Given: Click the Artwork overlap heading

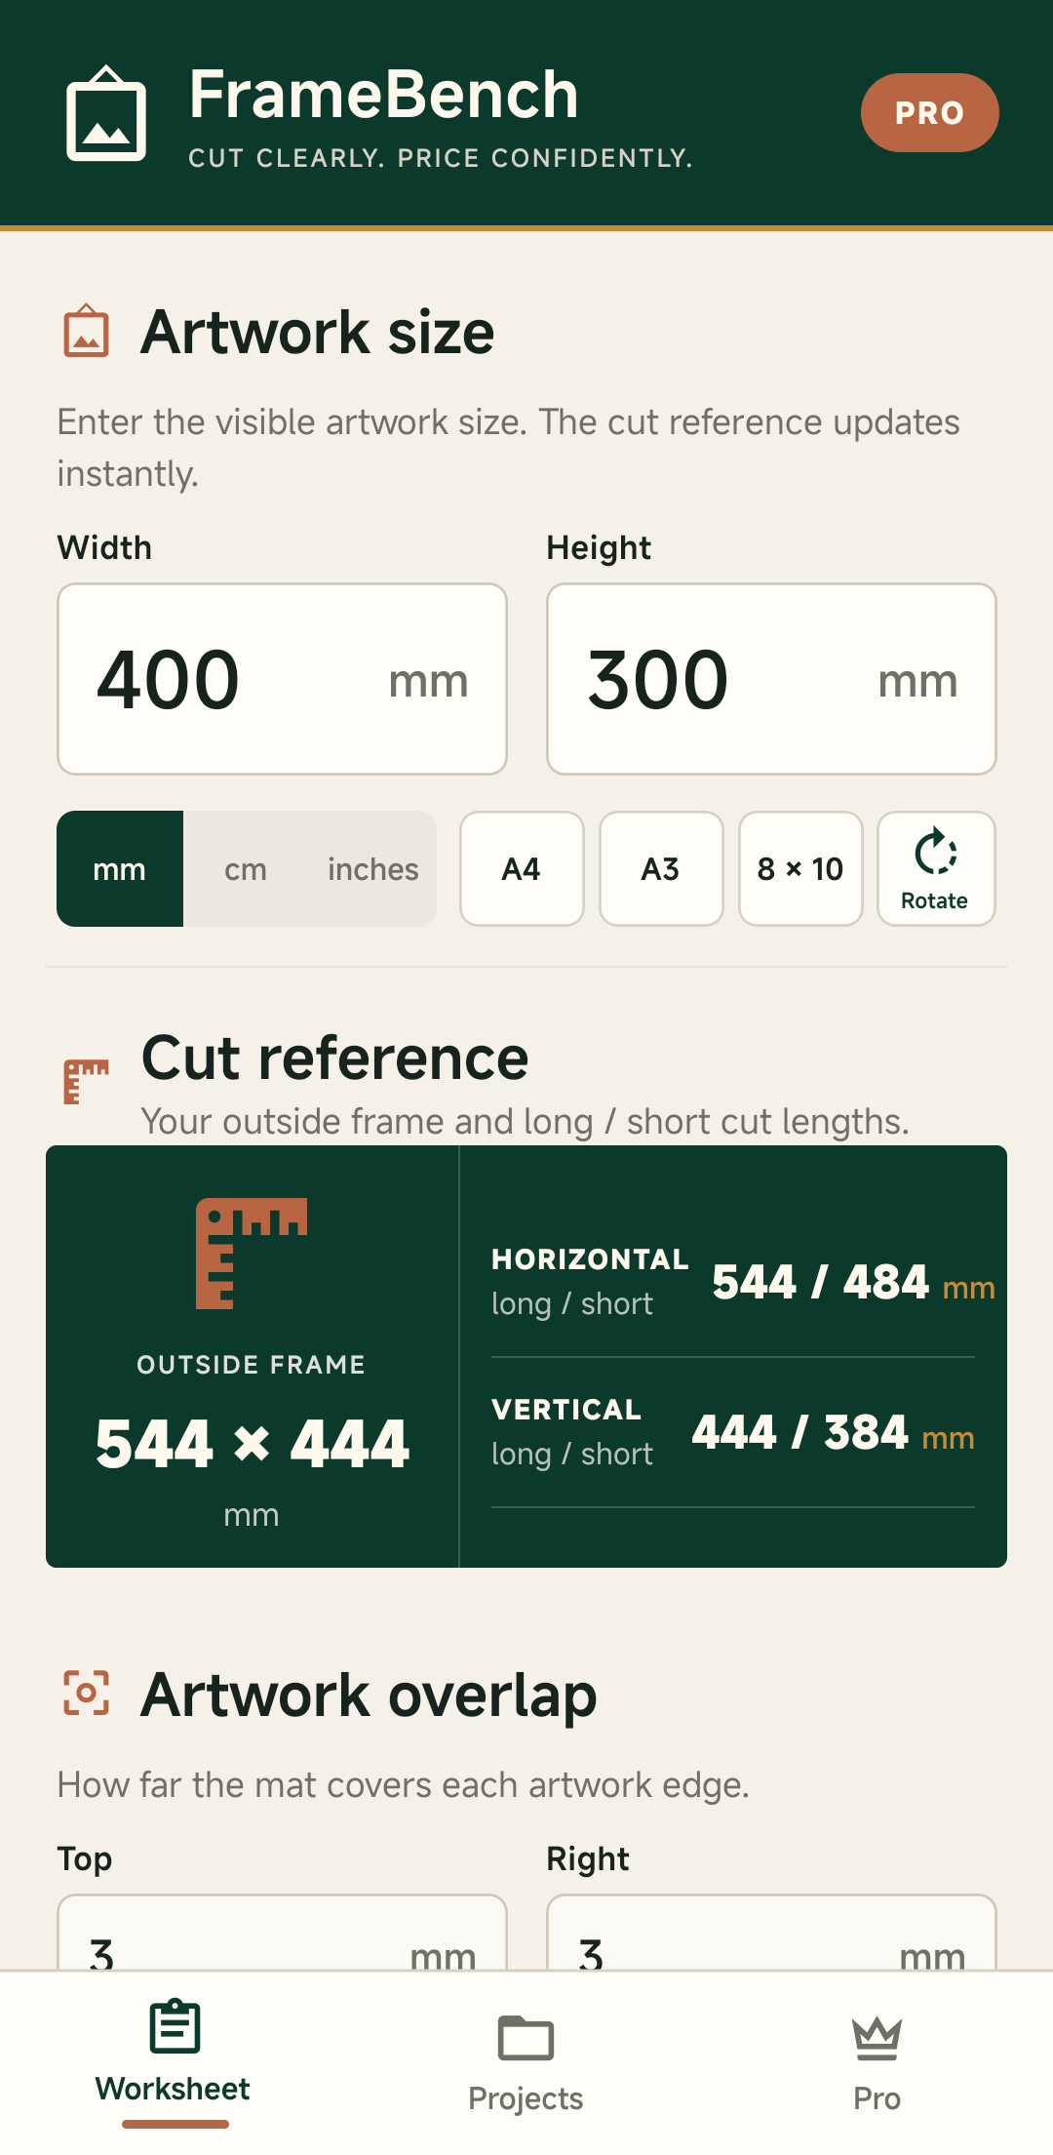Looking at the screenshot, I should (369, 1695).
